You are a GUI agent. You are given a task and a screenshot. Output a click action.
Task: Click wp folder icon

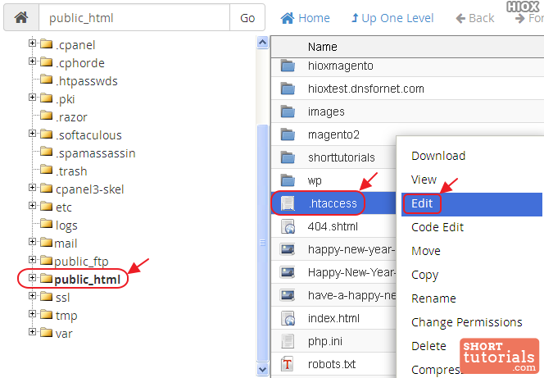[288, 180]
